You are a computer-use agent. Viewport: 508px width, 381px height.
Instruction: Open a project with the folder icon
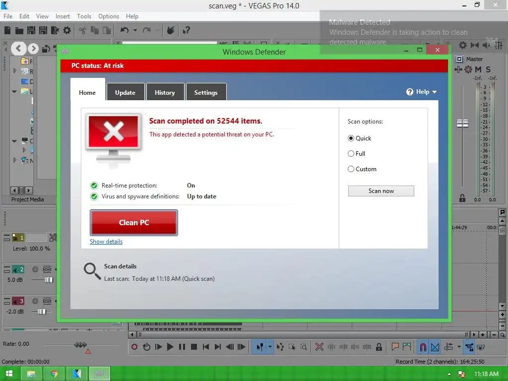(x=19, y=31)
